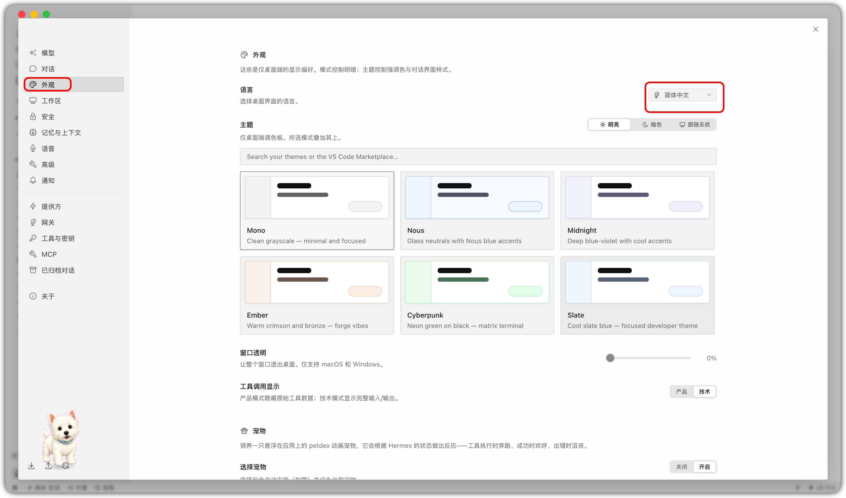846x498 pixels.
Task: Open the 工具与密钥 section
Action: point(74,238)
